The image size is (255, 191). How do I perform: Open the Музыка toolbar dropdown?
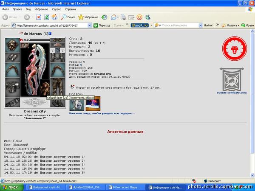230,25
